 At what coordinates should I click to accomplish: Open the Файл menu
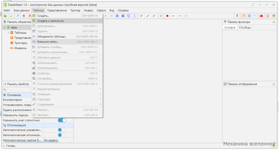click(7, 10)
